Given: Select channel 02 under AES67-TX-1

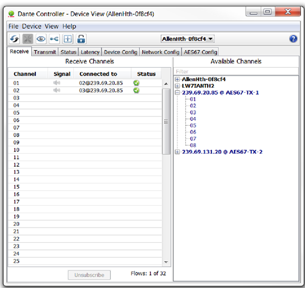Looking at the screenshot, I should pyautogui.click(x=193, y=106).
